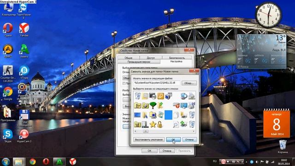Select the highlighted blank blue icon
295x166 pixels.
click(168, 115)
